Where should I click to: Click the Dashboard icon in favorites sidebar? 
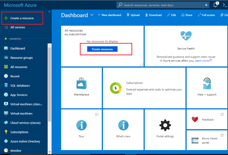[x=6, y=48]
